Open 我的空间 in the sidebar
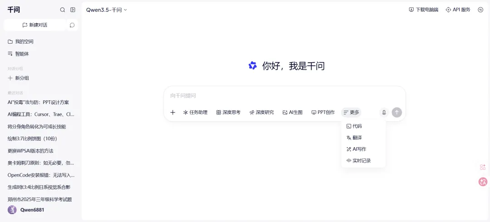The height and width of the screenshot is (222, 490). click(x=20, y=42)
